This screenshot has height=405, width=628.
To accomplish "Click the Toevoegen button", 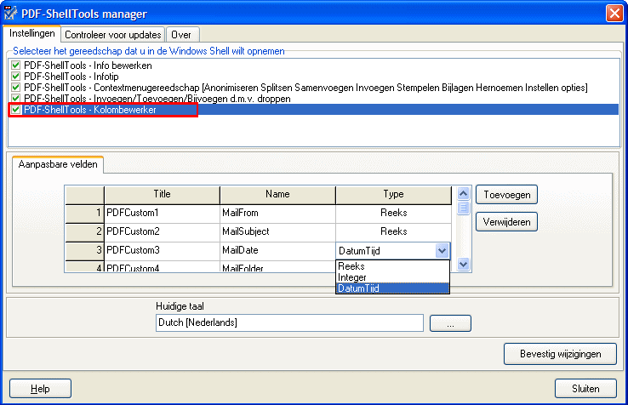I will coord(506,195).
